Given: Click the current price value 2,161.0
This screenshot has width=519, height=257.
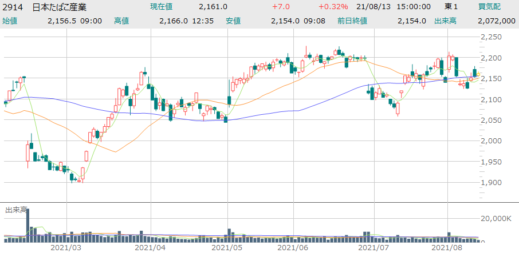Looking at the screenshot, I should click(x=213, y=7).
